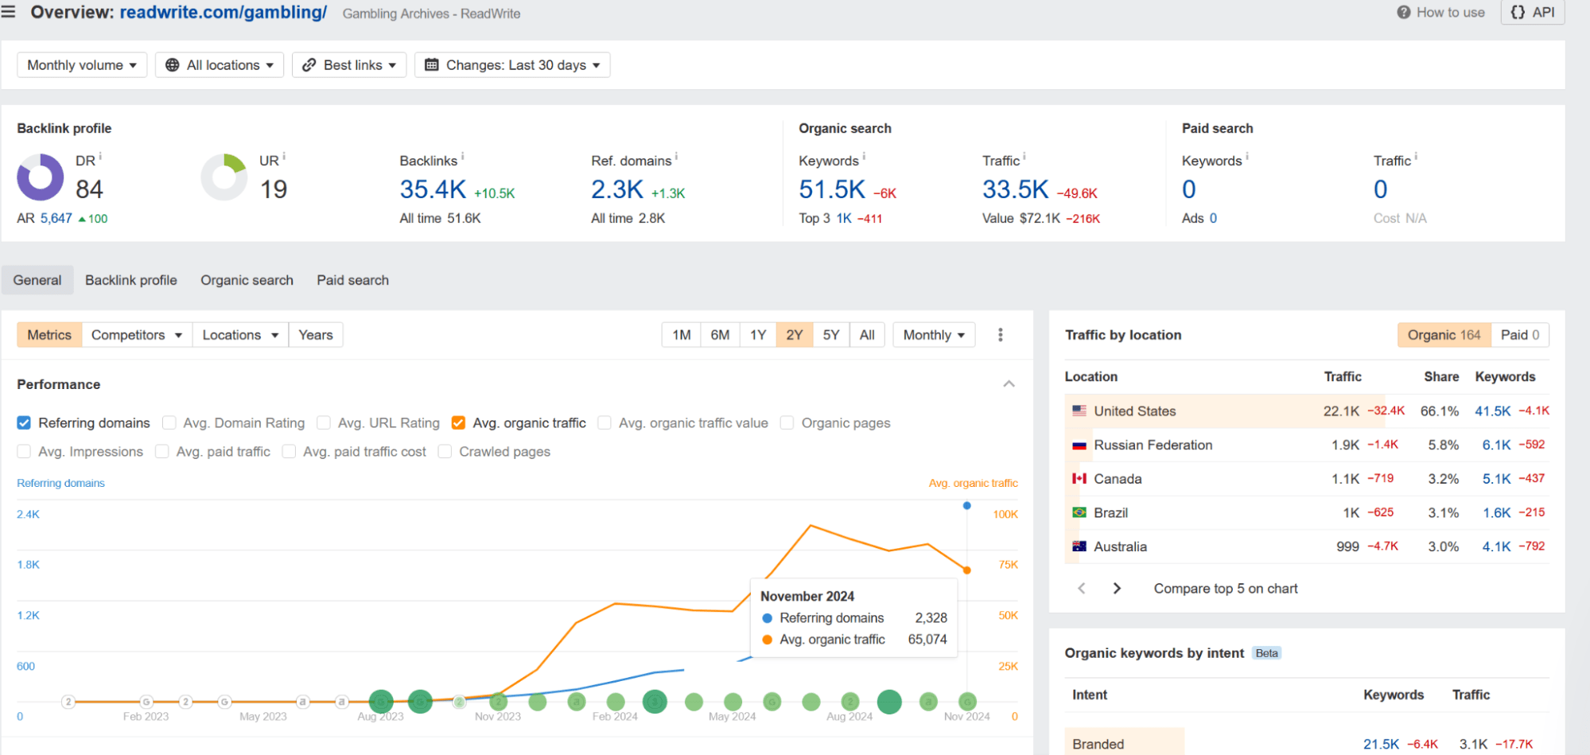Click the Ref. domains info icon

(x=676, y=156)
